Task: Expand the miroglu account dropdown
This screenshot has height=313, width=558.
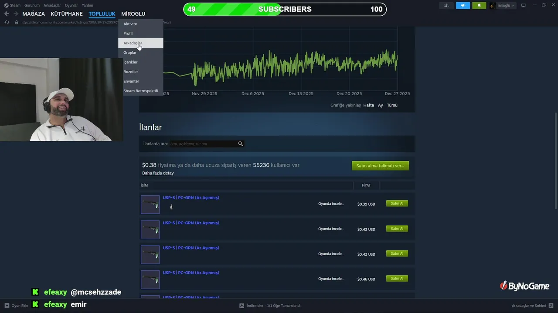Action: pos(506,5)
